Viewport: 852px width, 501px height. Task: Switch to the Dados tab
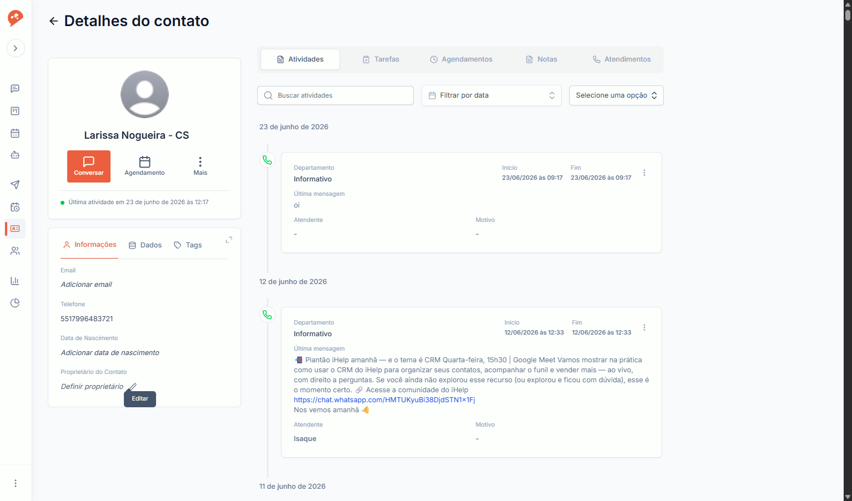pos(145,245)
